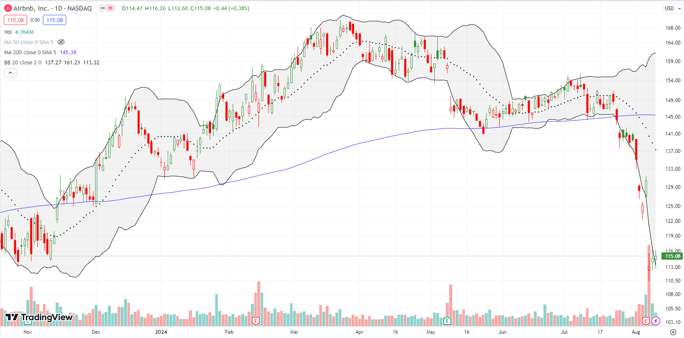Click the 115.08 current price label on axis
Viewport: 684px width, 338px height.
click(x=673, y=256)
